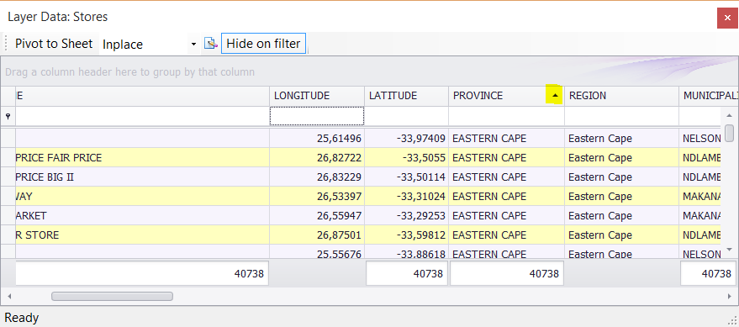739x327 pixels.
Task: Select longitude value 26,83229
Action: (317, 177)
